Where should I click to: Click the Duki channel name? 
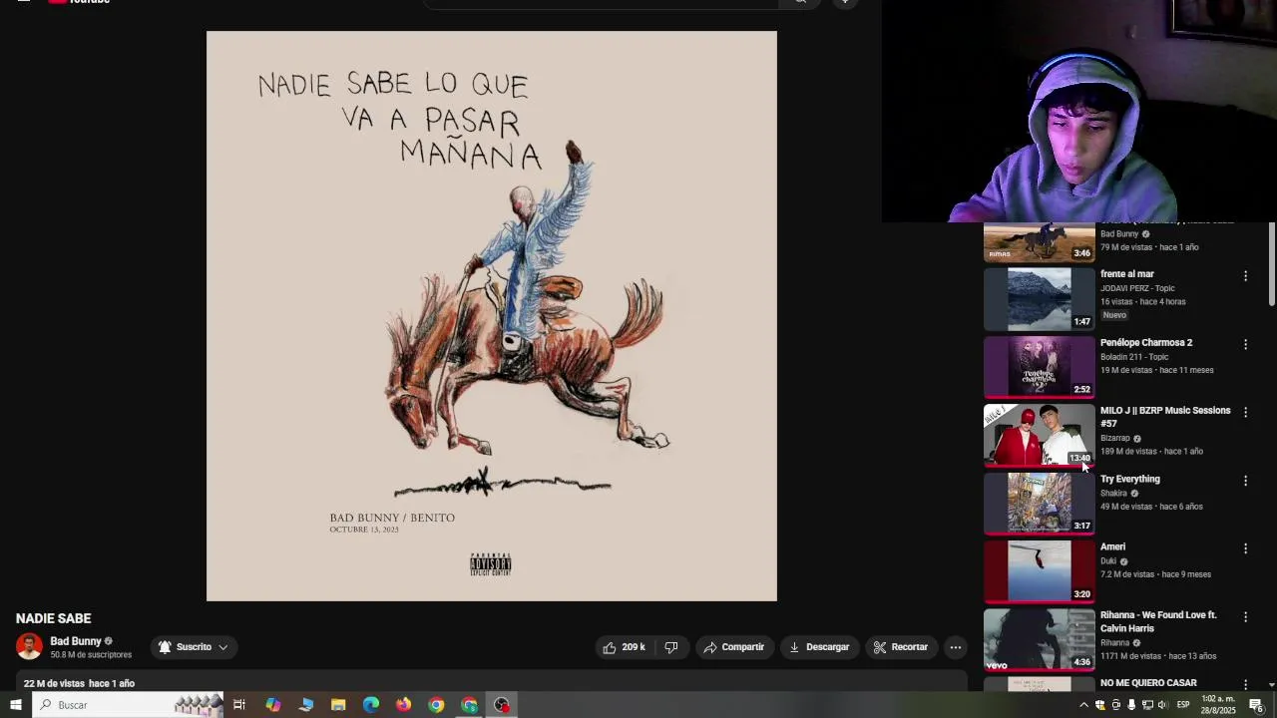[1108, 560]
